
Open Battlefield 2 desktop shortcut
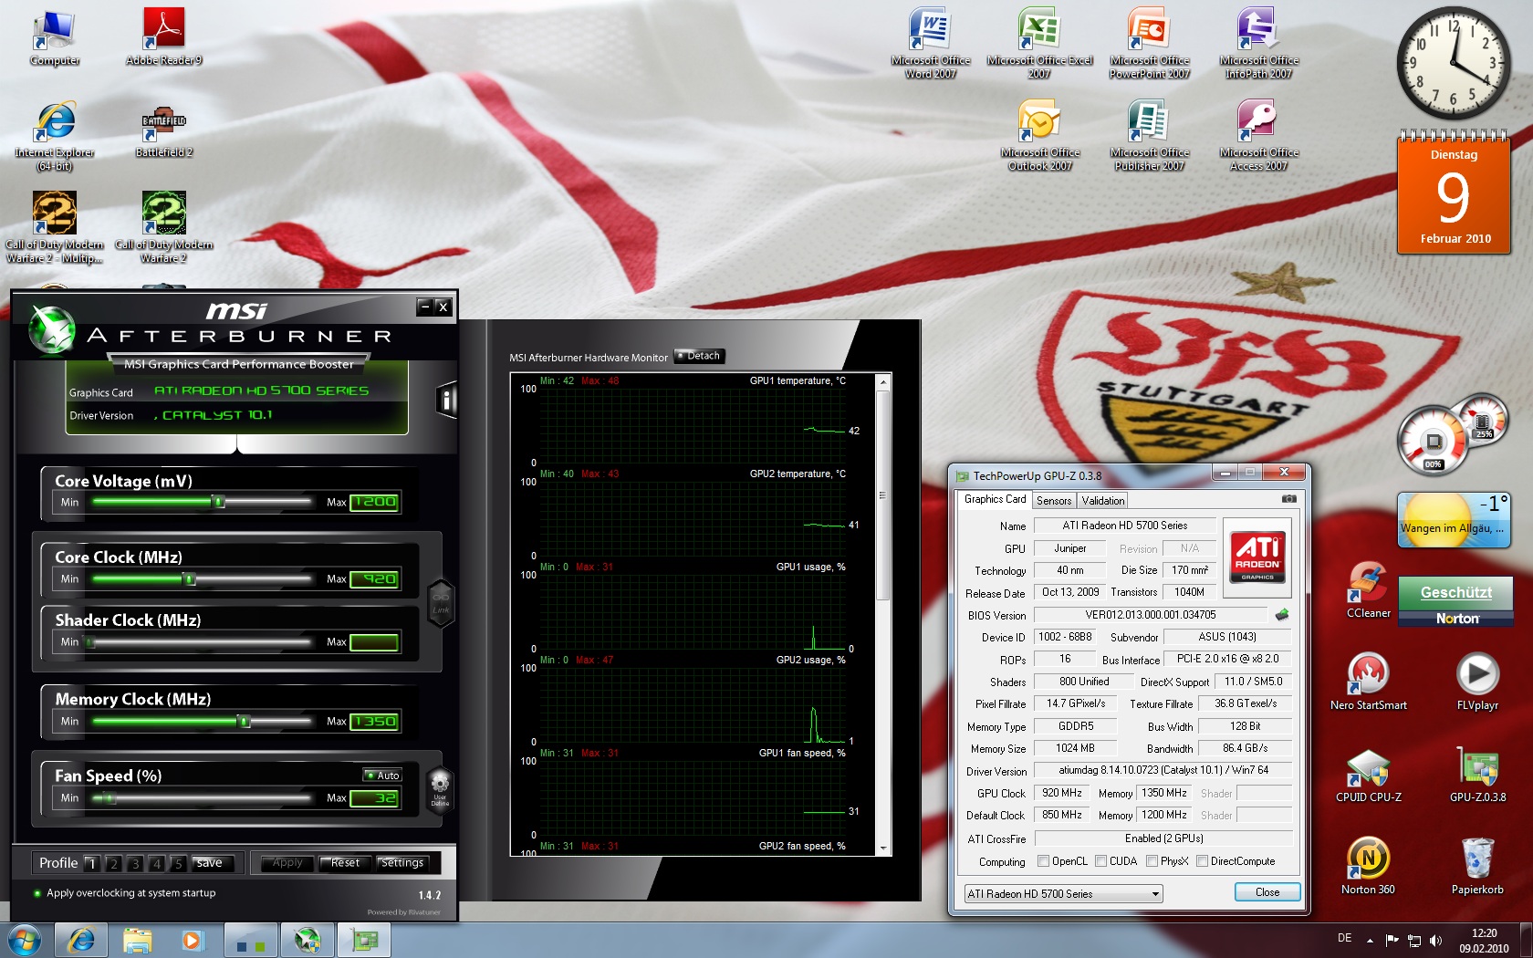164,130
